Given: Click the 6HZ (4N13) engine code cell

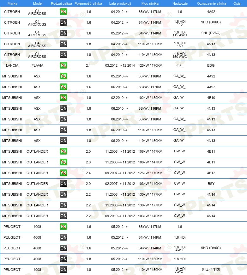Looking at the screenshot, I should point(211,269).
